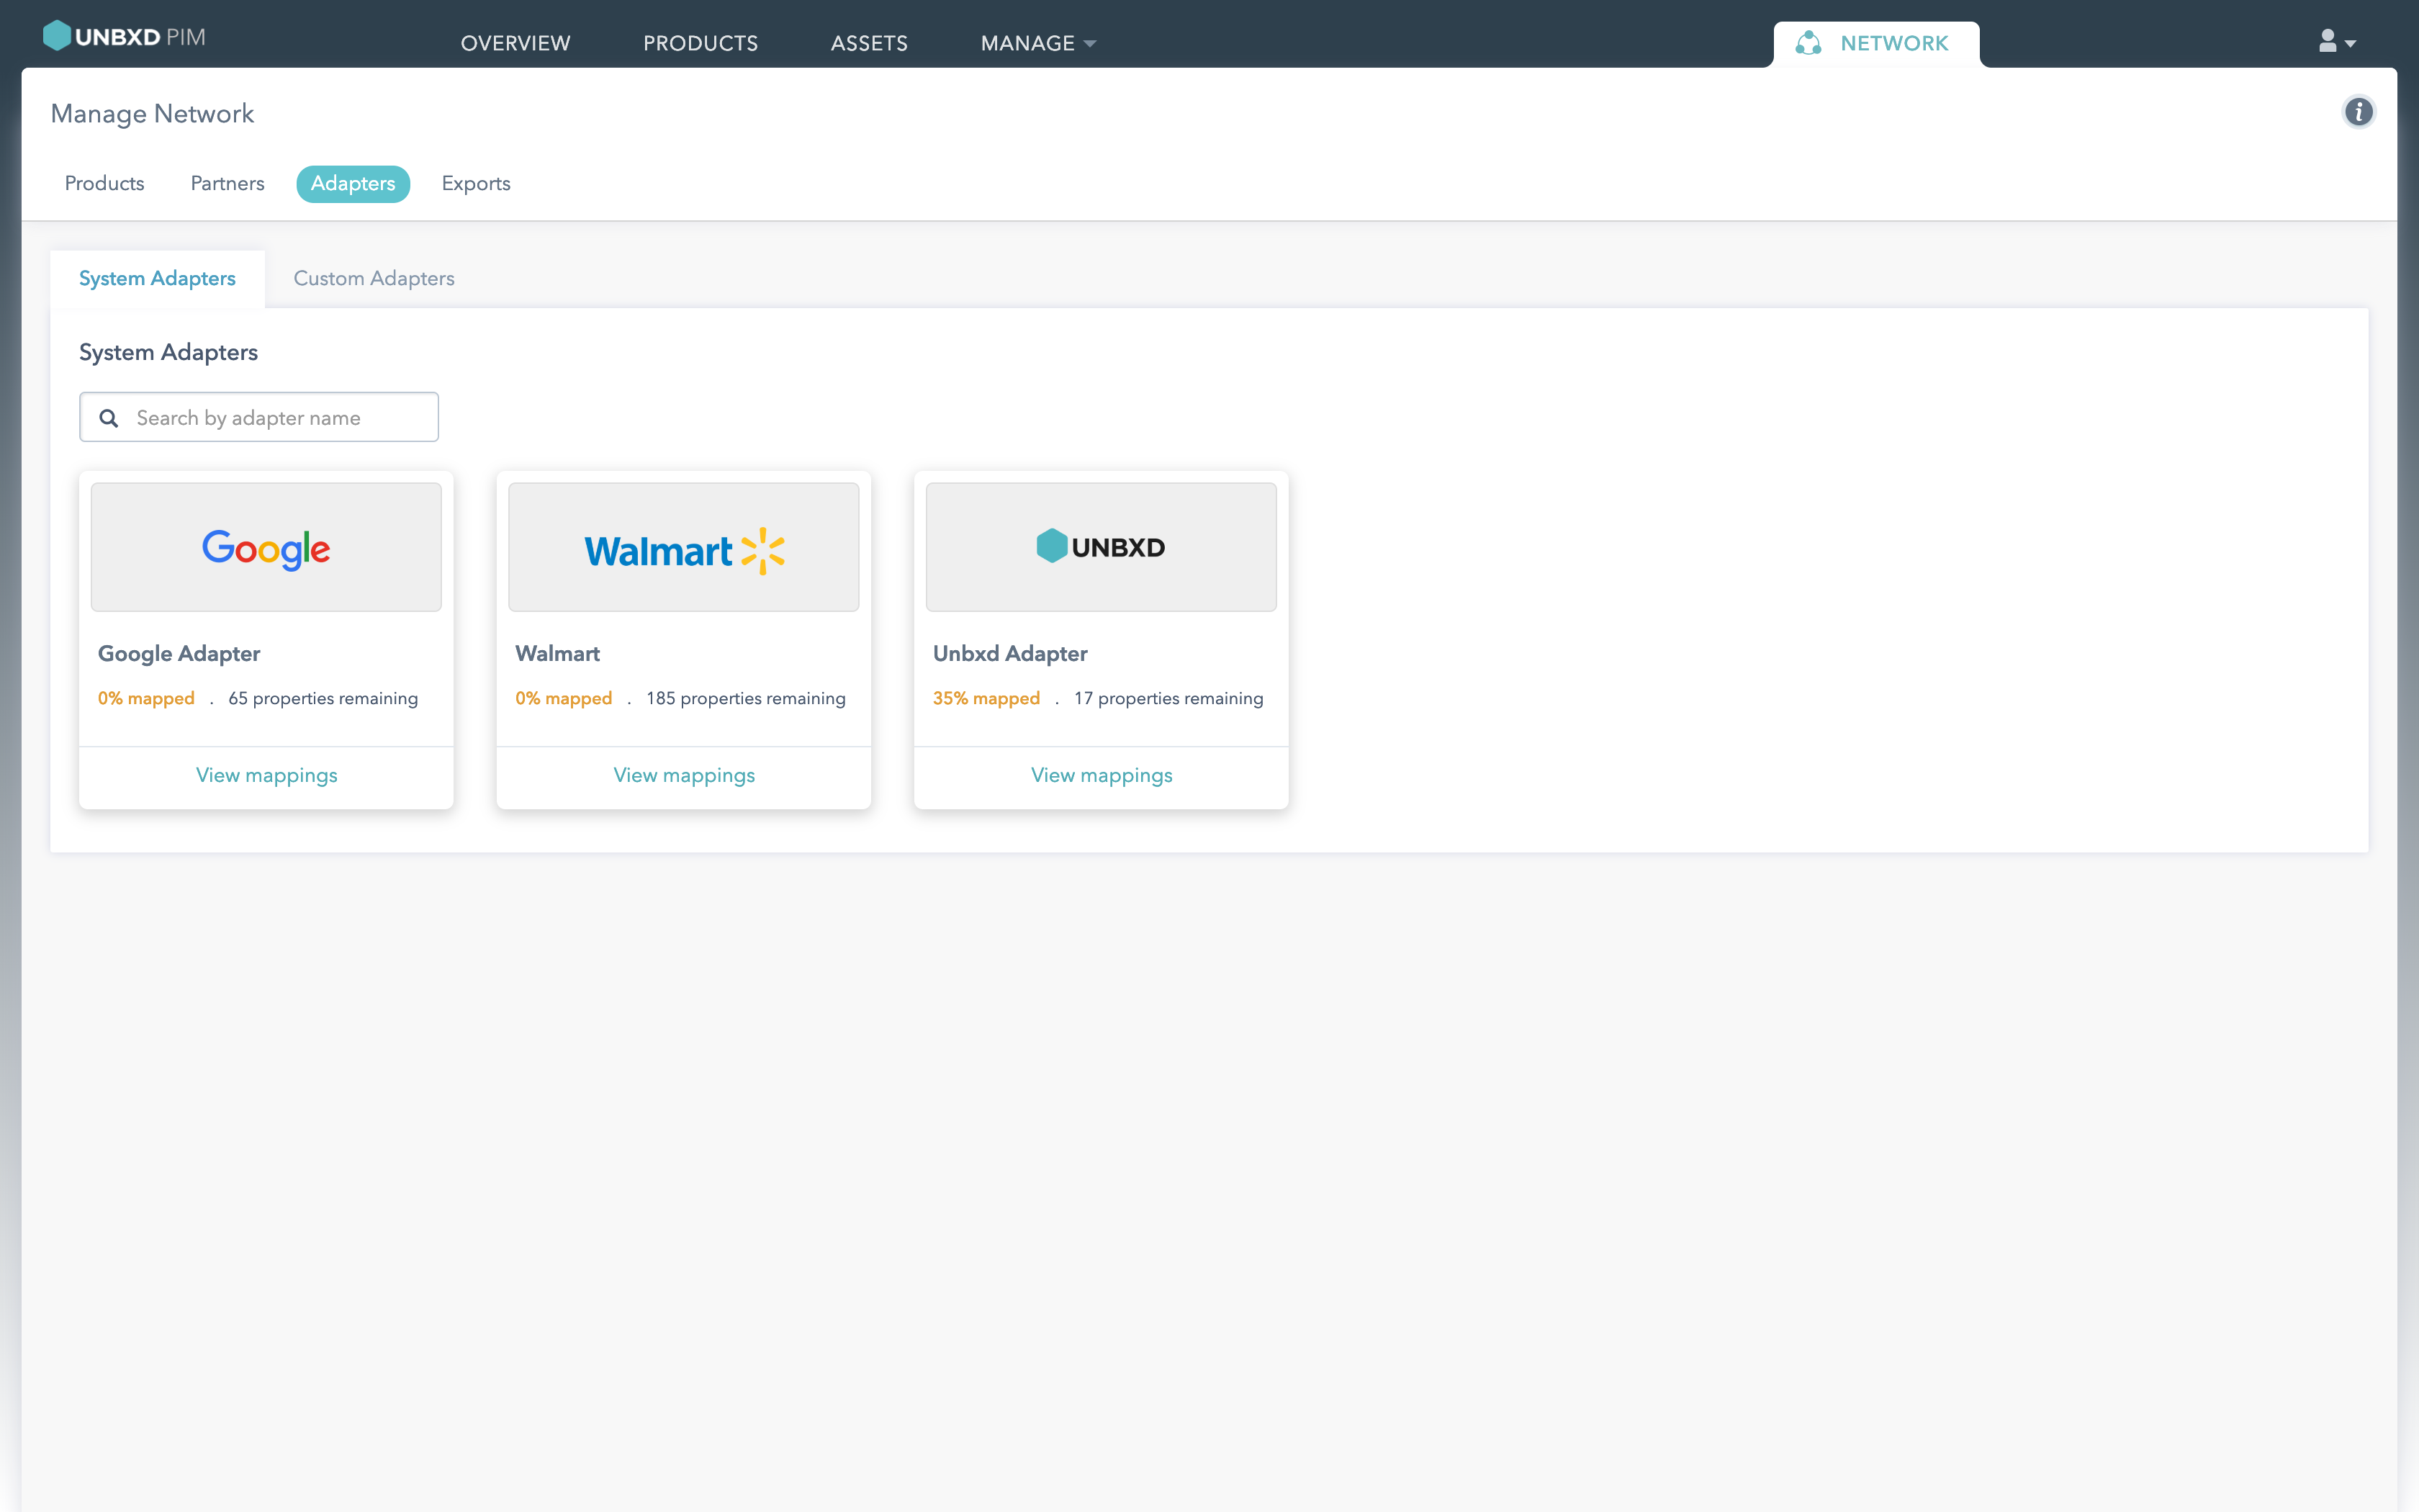The width and height of the screenshot is (2419, 1512).
Task: Focus the Search by adapter name field
Action: (x=259, y=417)
